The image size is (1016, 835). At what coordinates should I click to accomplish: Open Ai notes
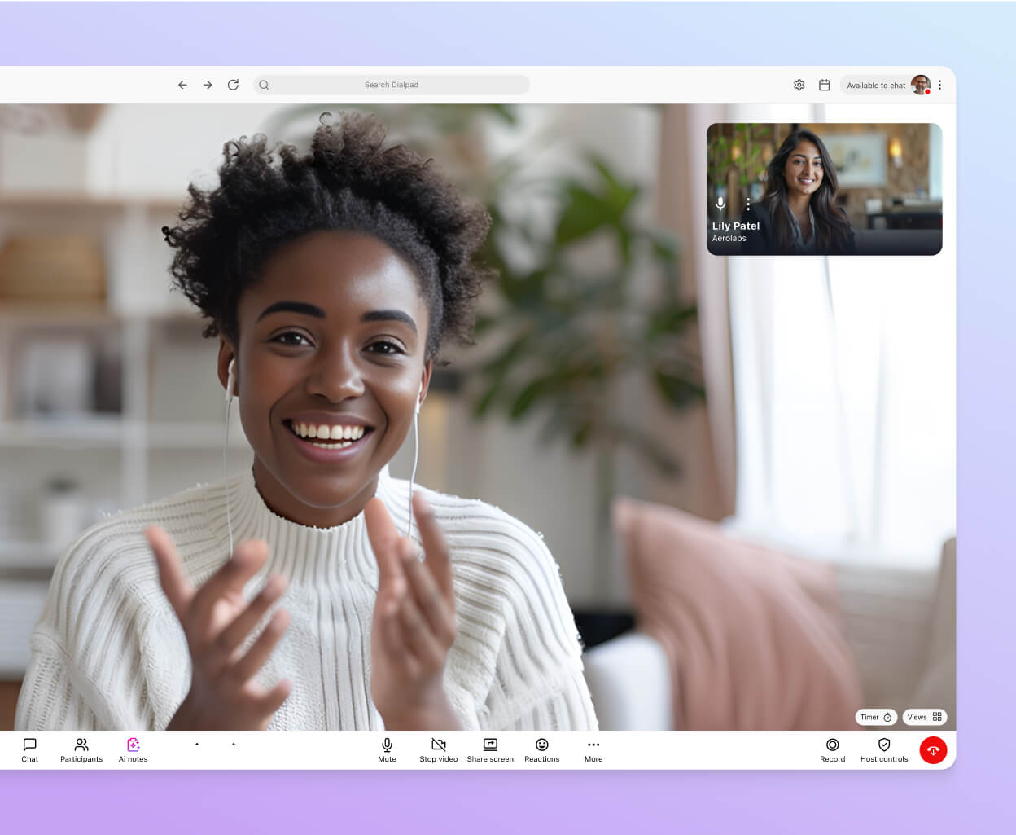133,749
